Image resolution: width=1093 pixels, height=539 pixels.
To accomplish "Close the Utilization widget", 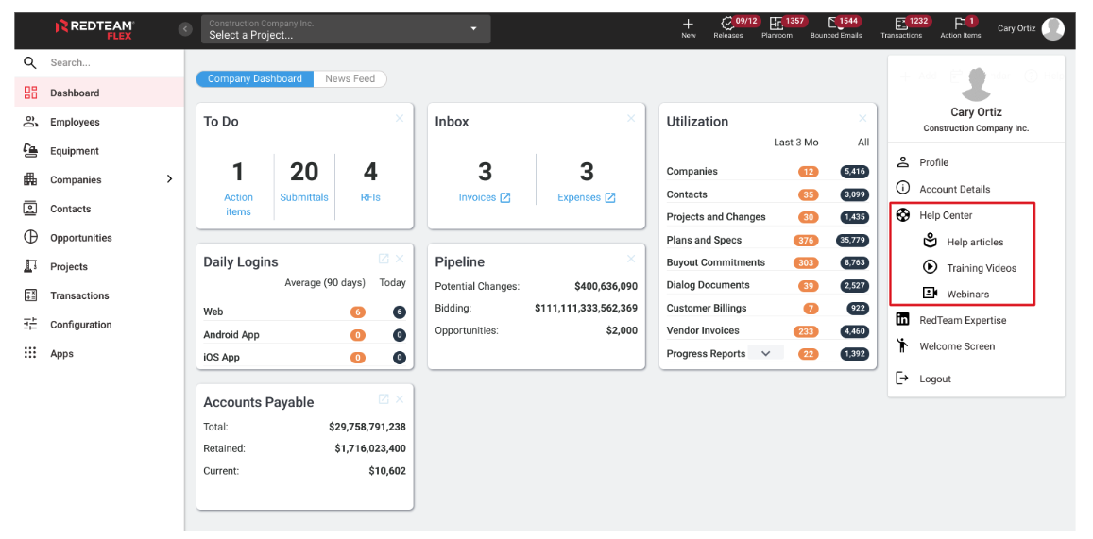I will pyautogui.click(x=862, y=119).
